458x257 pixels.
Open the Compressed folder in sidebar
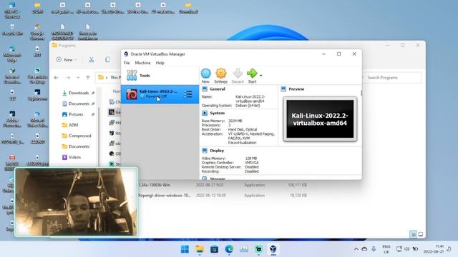(79, 136)
